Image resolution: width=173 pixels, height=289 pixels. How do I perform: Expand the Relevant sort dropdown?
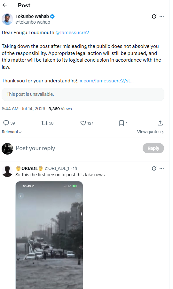click(12, 132)
